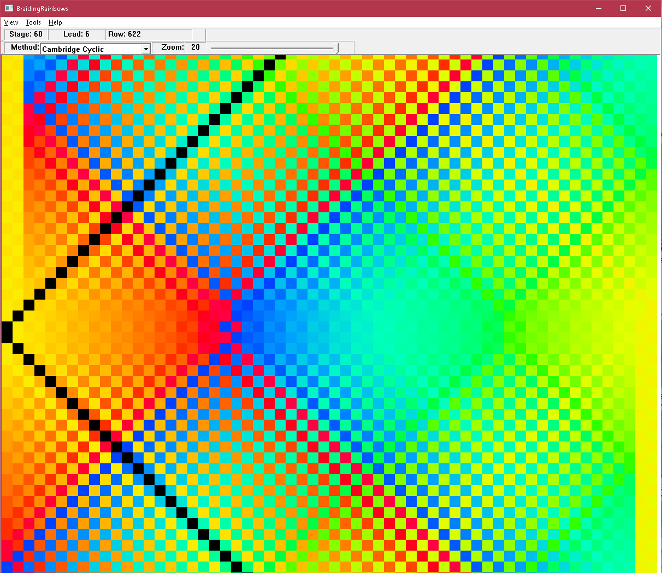The height and width of the screenshot is (573, 662).
Task: Expand the Method dropdown arrow
Action: (x=146, y=49)
